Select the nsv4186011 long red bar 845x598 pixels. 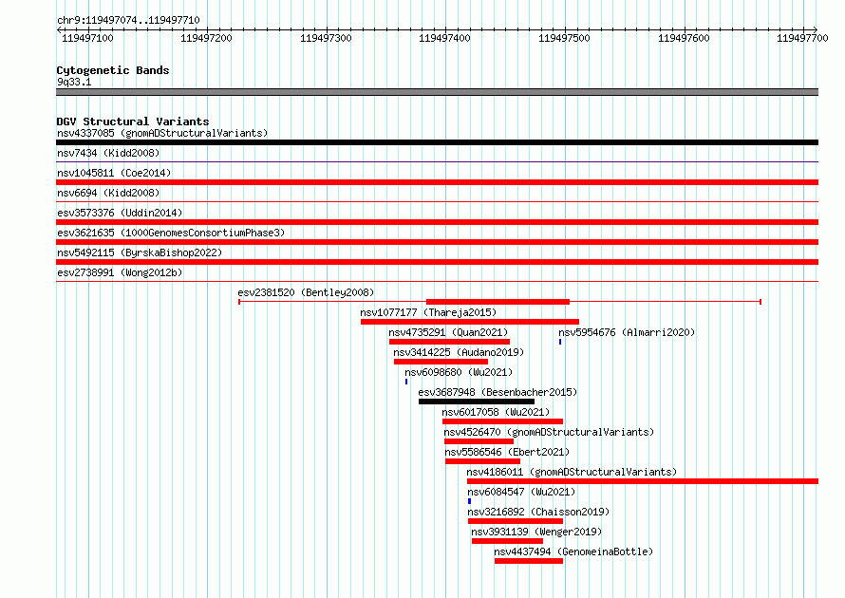pyautogui.click(x=643, y=481)
